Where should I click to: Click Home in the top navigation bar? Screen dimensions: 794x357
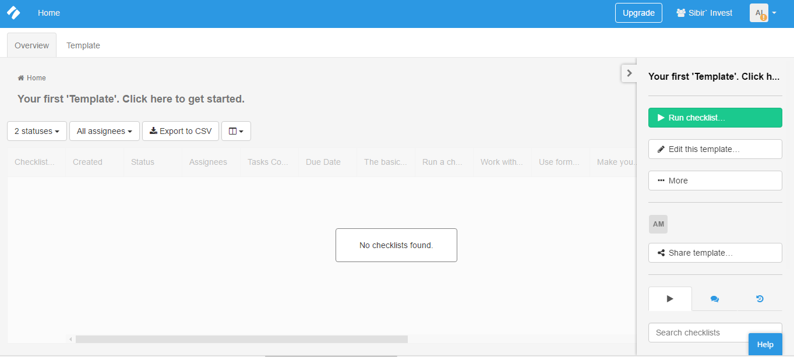[x=49, y=13]
